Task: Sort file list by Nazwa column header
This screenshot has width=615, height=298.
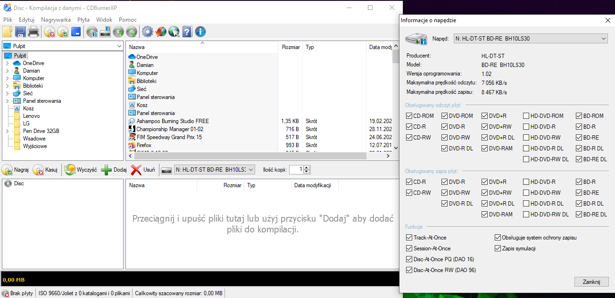Action: [x=202, y=47]
